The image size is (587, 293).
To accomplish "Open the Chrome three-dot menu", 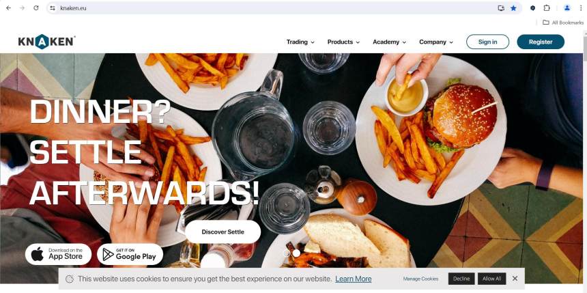I will tap(581, 8).
